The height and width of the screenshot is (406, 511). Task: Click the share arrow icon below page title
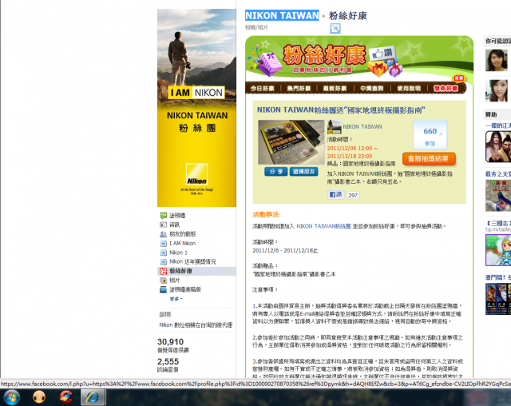click(x=335, y=28)
